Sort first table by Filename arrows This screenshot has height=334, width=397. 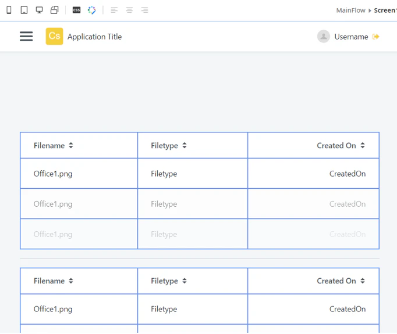[71, 145]
